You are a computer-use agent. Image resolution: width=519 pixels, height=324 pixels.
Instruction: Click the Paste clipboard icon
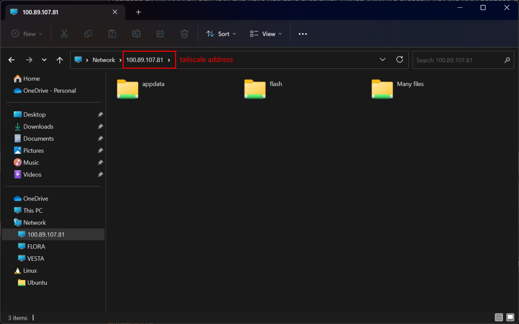tap(112, 34)
